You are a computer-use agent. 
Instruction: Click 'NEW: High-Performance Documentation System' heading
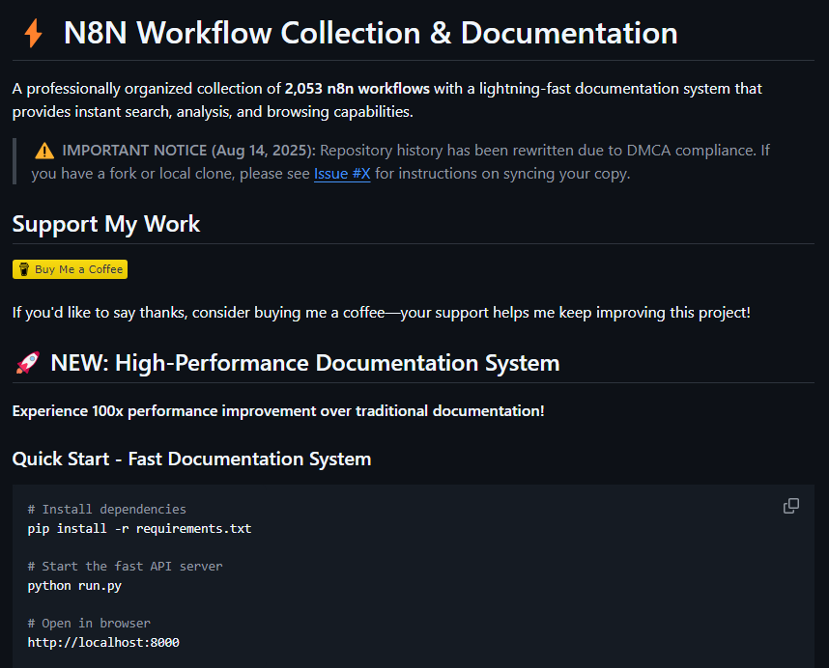point(305,363)
